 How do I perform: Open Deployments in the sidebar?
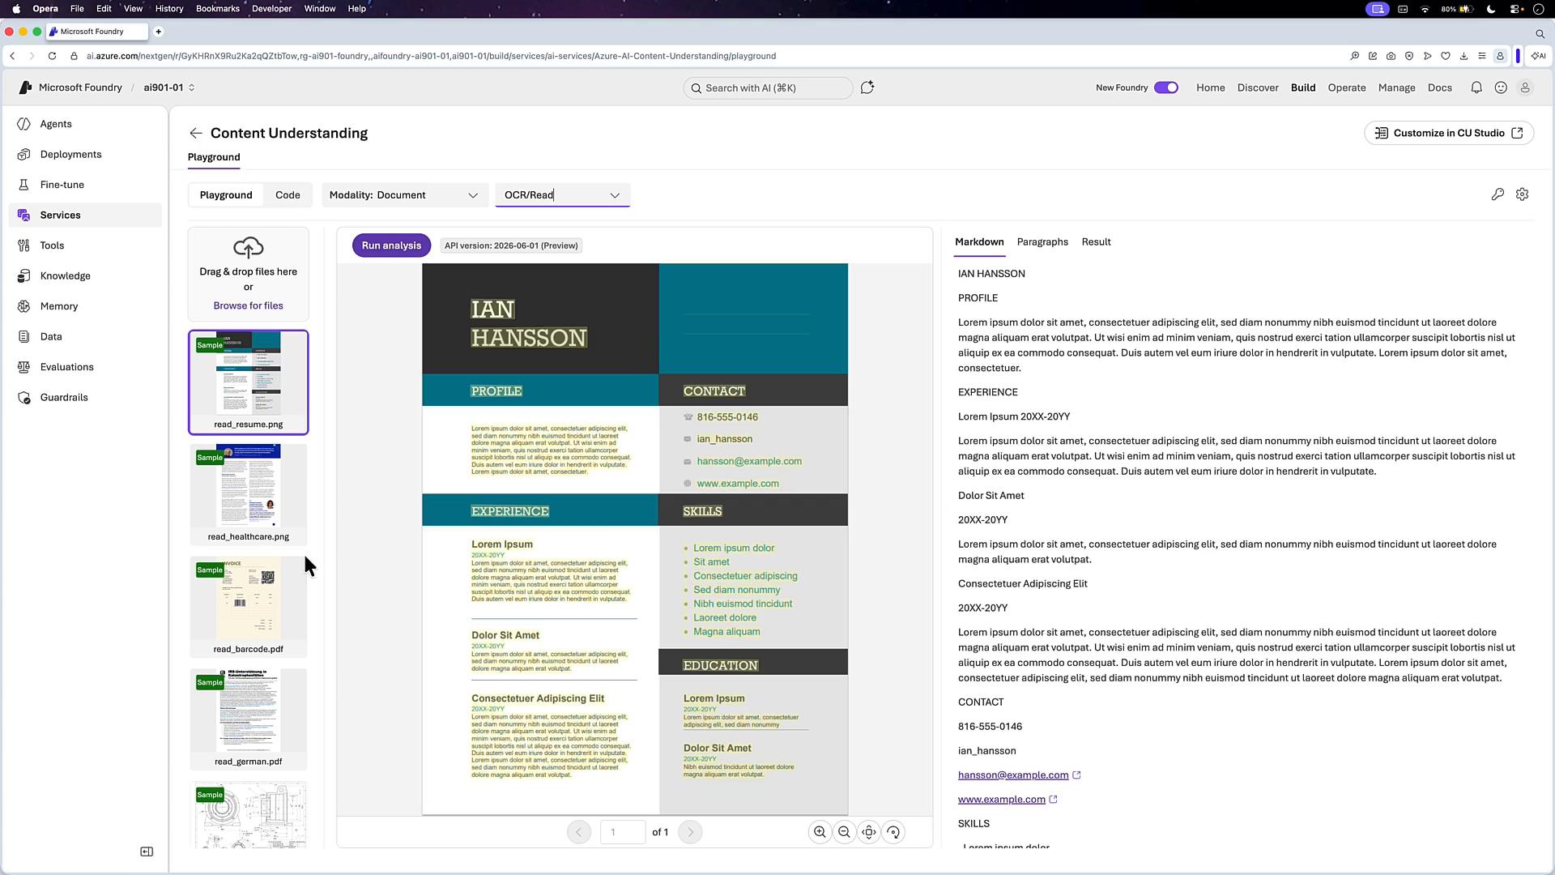pyautogui.click(x=85, y=154)
